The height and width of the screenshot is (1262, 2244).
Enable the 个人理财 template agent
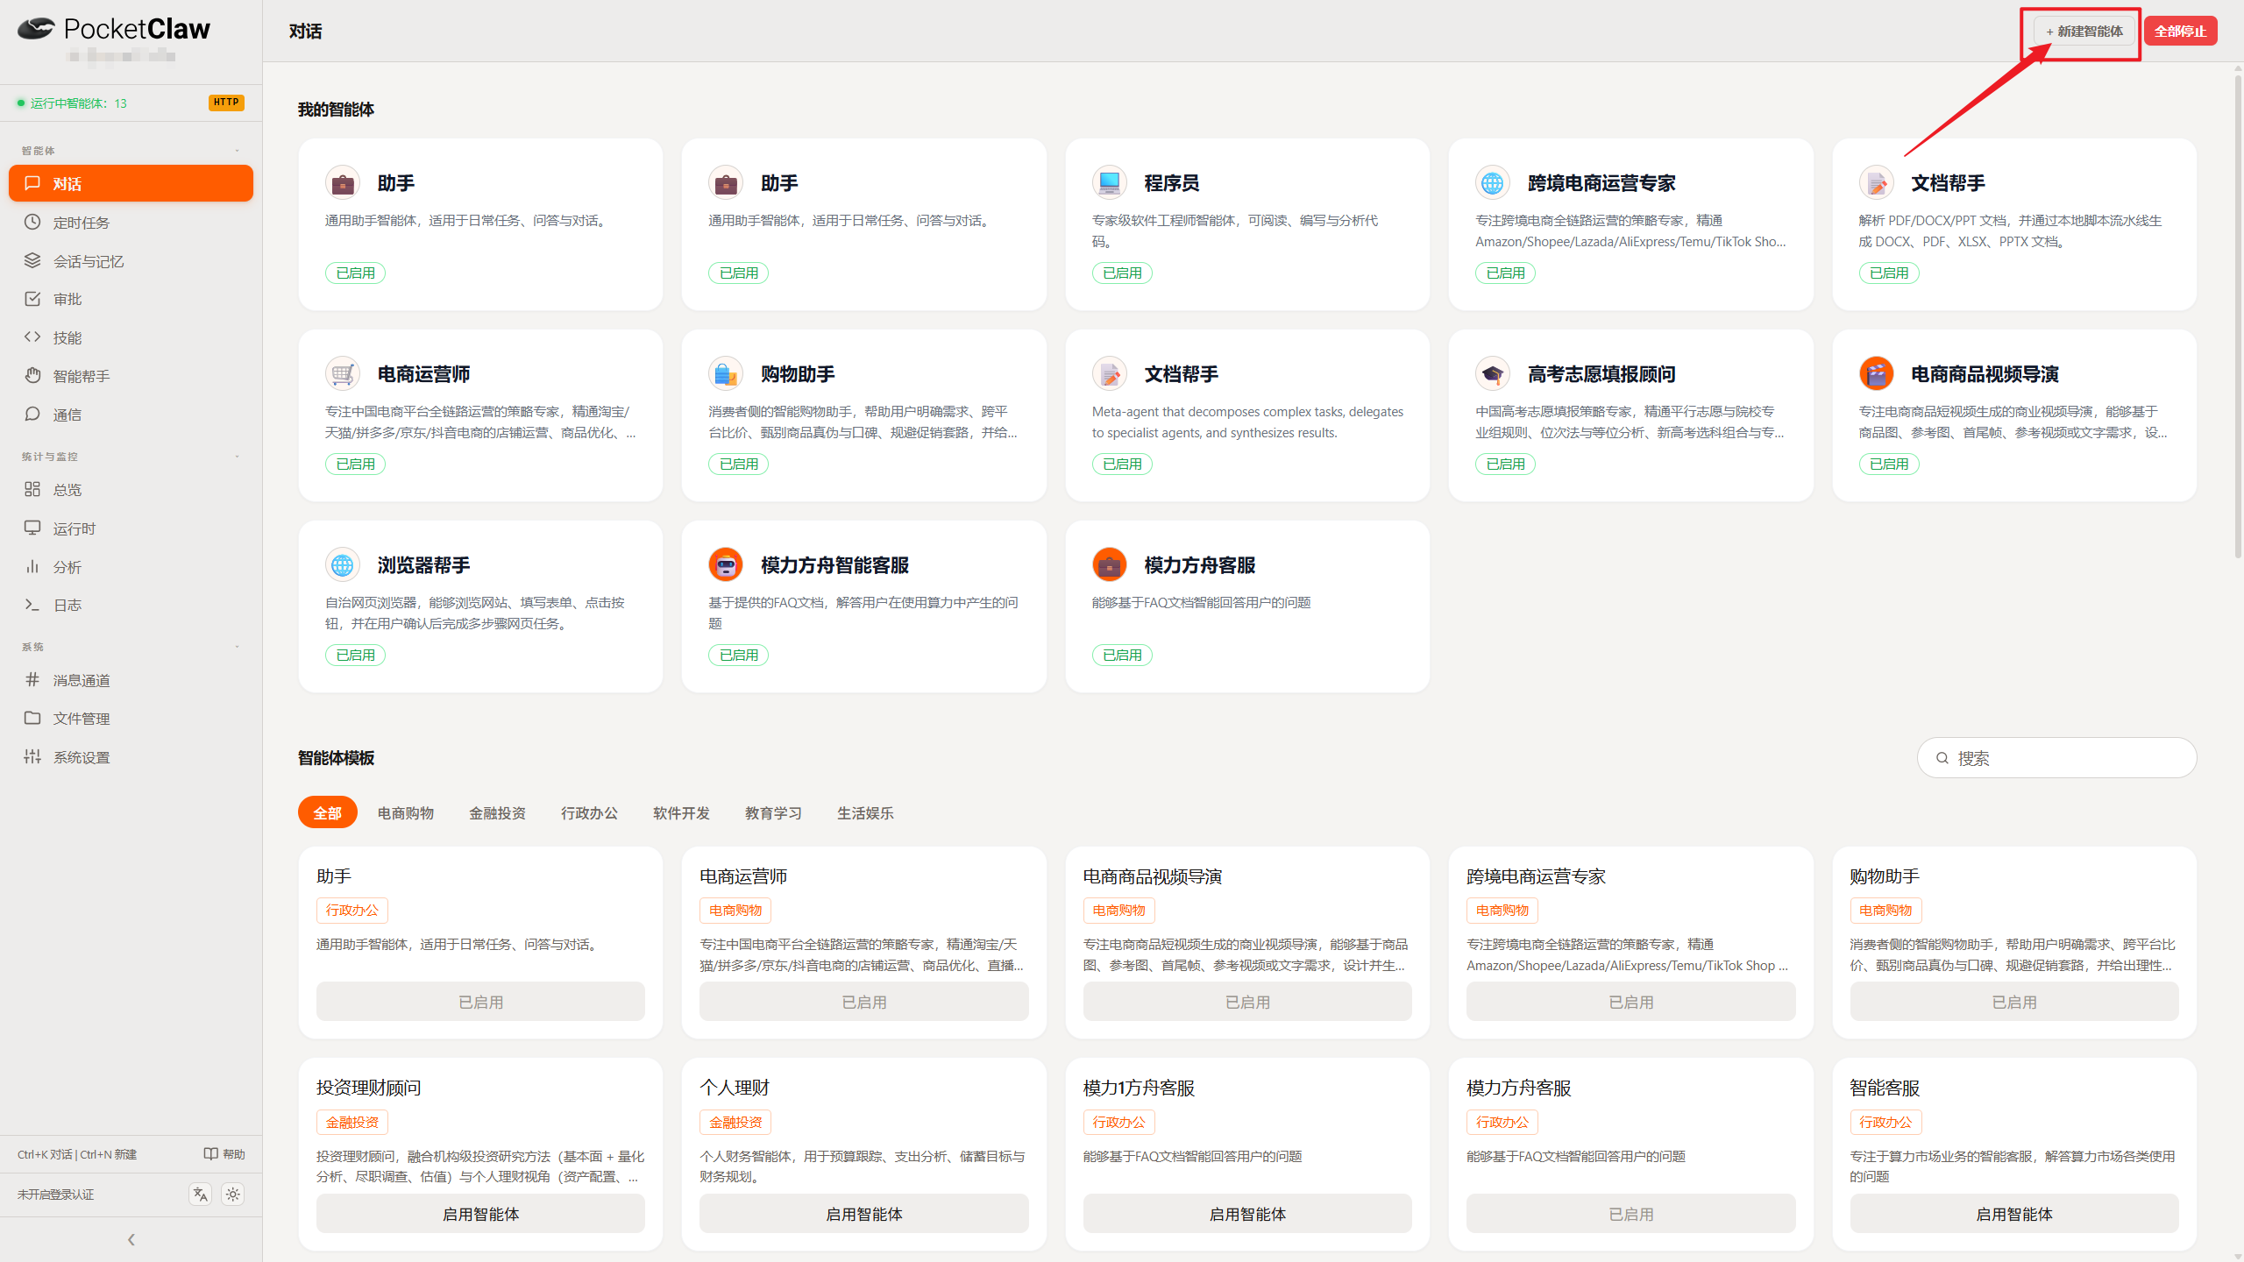(863, 1214)
